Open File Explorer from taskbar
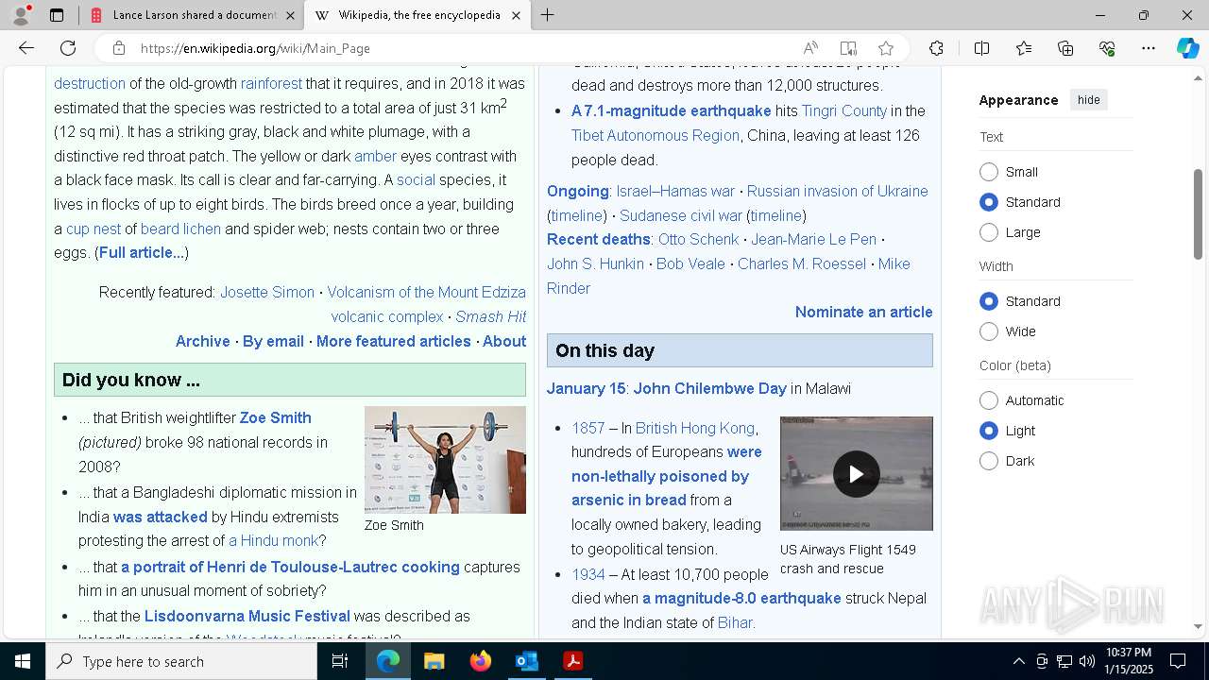The height and width of the screenshot is (680, 1209). click(x=434, y=661)
